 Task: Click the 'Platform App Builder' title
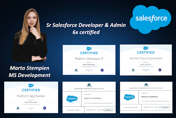click(x=31, y=96)
